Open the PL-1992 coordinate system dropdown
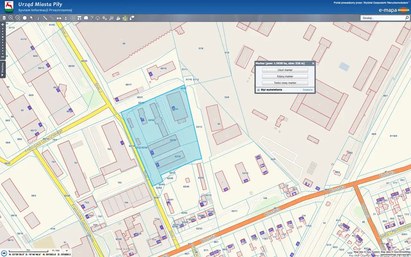411x257 pixels. pos(60,250)
